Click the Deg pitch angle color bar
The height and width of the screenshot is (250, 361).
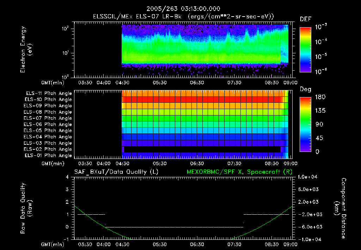tap(305, 124)
